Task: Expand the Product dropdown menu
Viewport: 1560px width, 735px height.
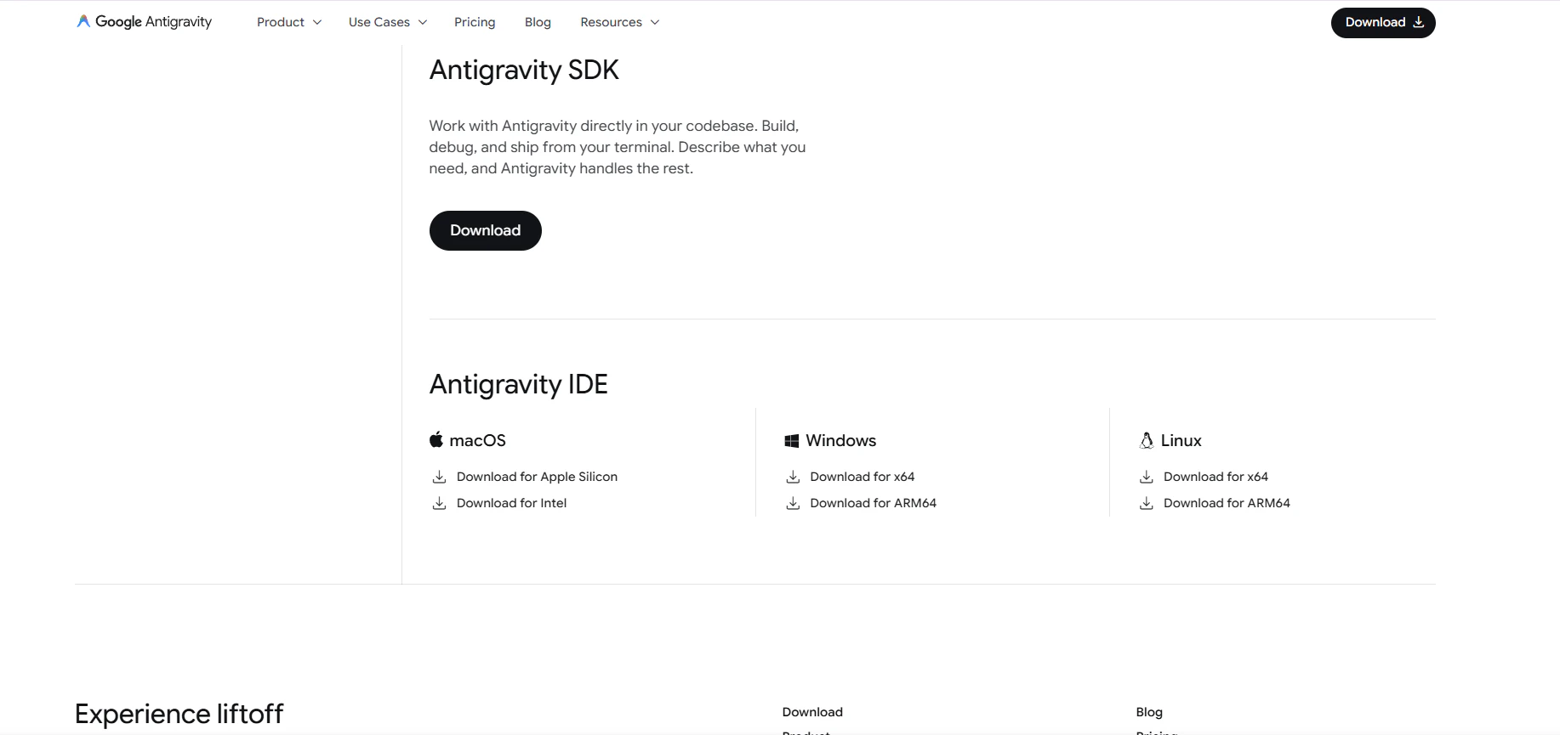Action: pos(289,22)
